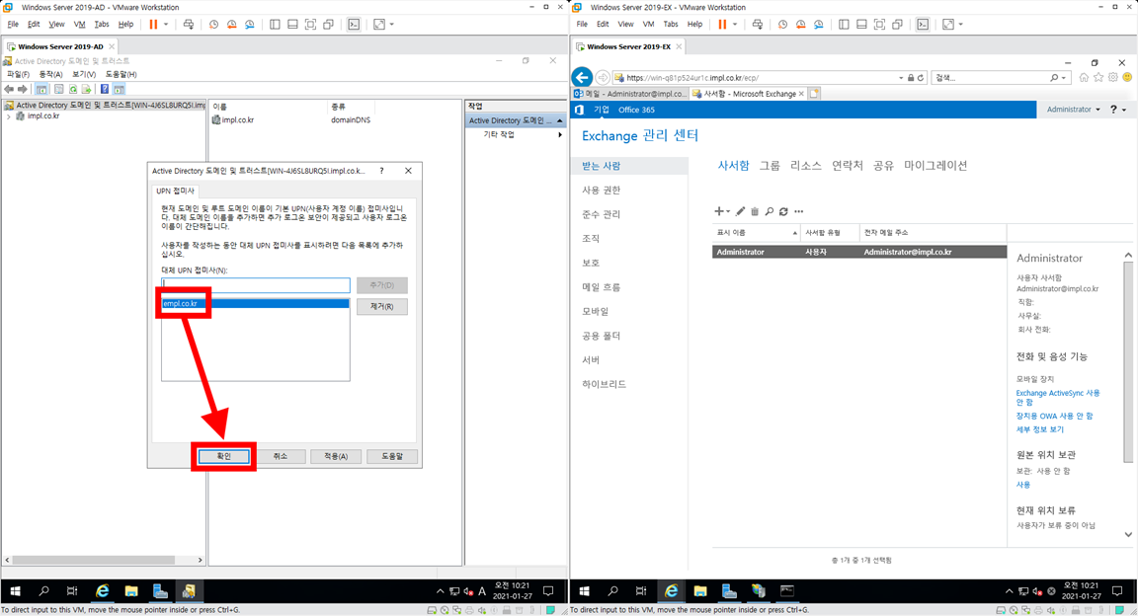Click alternate UPN suffix input field
This screenshot has width=1138, height=616.
point(256,285)
